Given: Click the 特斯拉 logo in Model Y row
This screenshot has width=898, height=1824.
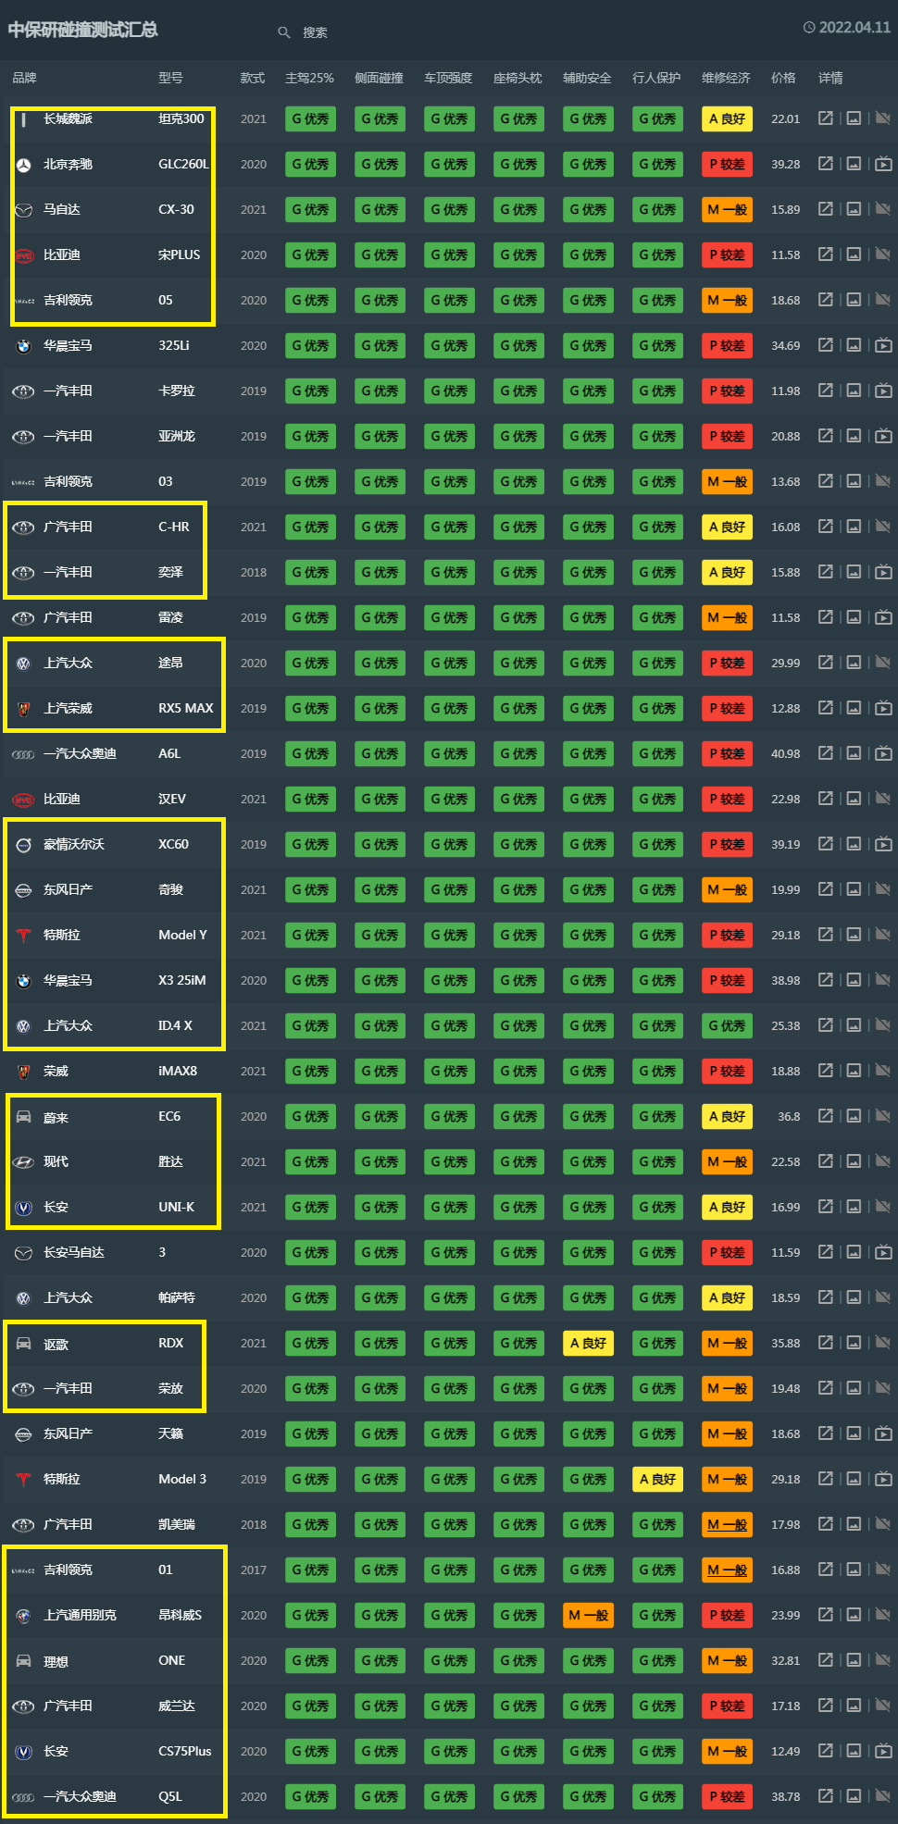Looking at the screenshot, I should tap(23, 936).
